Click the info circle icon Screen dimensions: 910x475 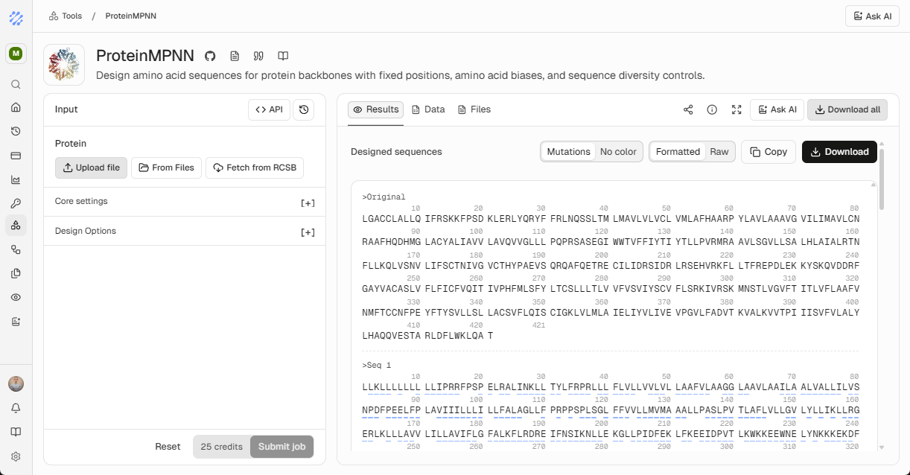[712, 109]
